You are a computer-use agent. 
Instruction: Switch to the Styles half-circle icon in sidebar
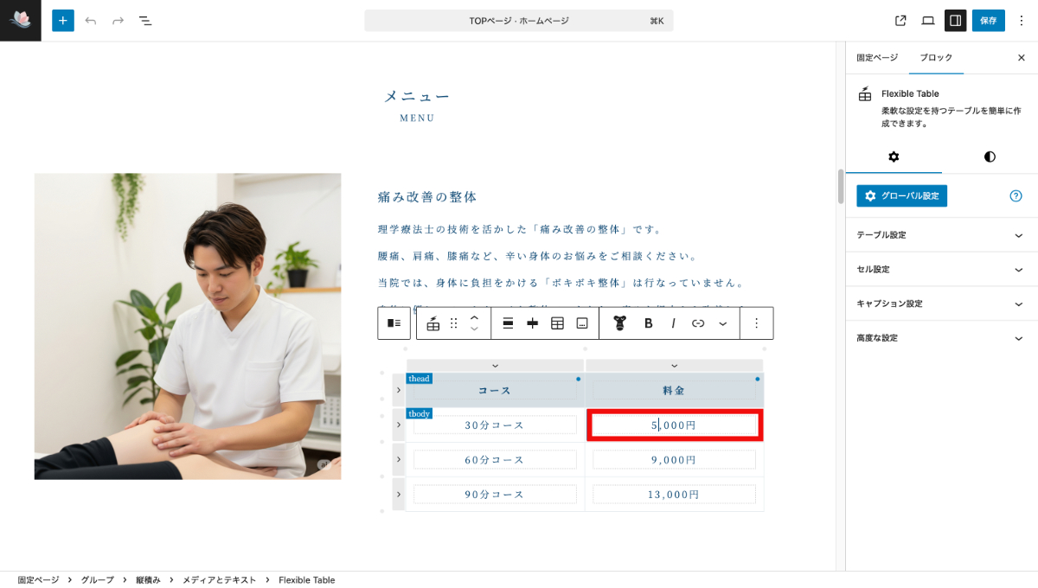point(990,157)
